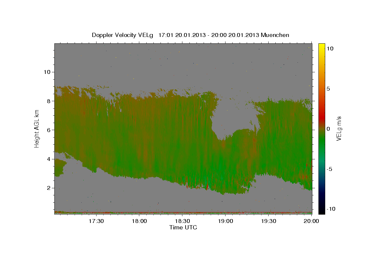Click 'Muenchen' in the plot title
Viewport: 386px width, 257px height.
click(275, 35)
